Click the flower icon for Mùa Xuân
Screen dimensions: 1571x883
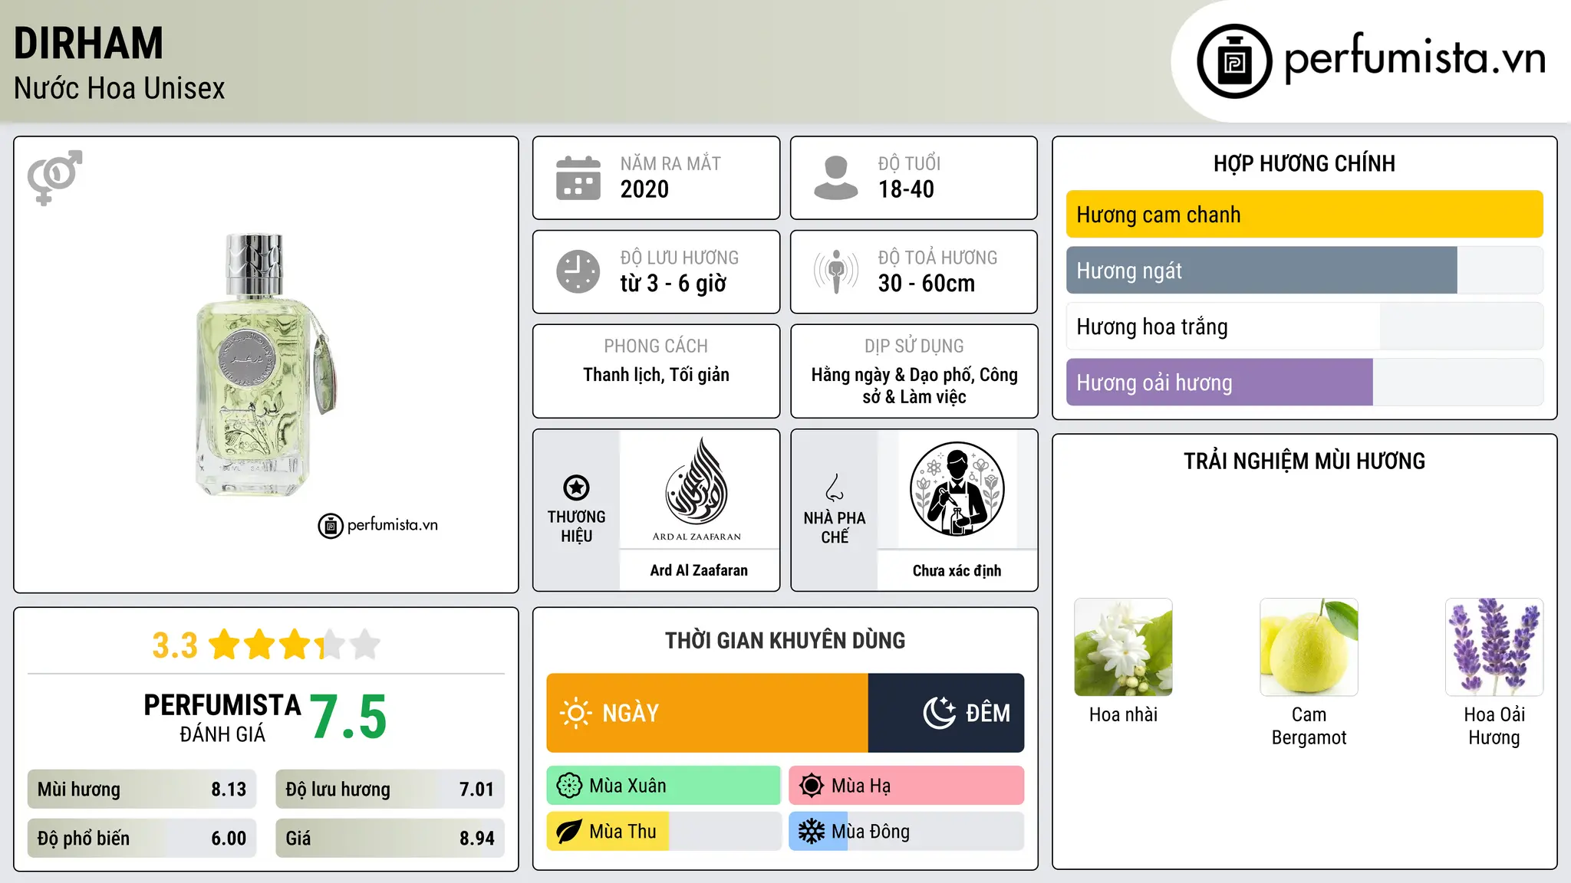click(x=569, y=786)
